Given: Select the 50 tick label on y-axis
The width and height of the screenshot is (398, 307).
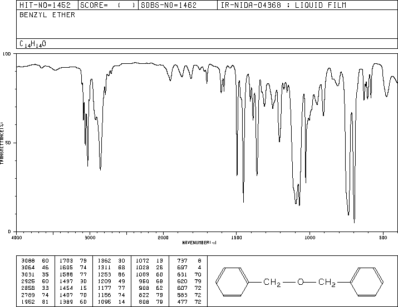Looking at the screenshot, I should coord(9,143).
